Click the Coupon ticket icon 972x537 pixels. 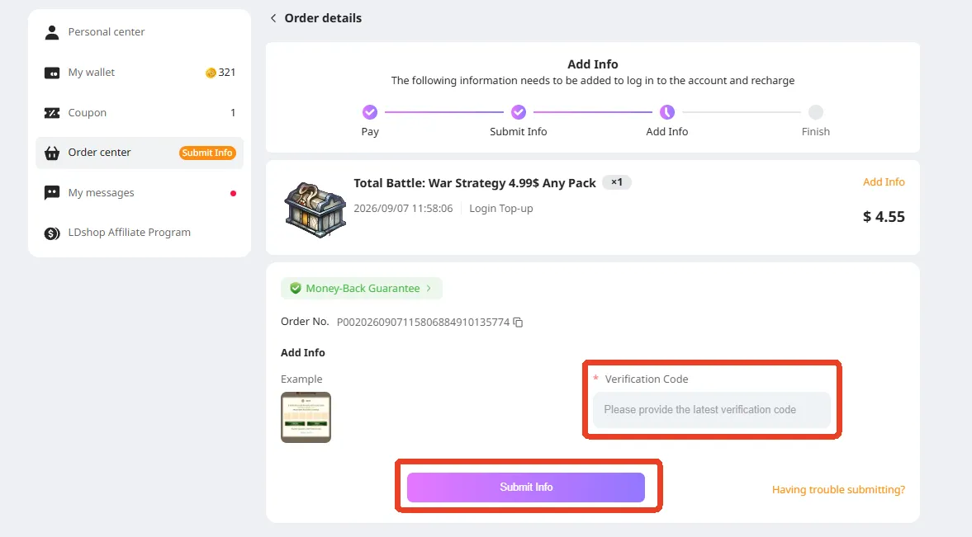point(52,113)
